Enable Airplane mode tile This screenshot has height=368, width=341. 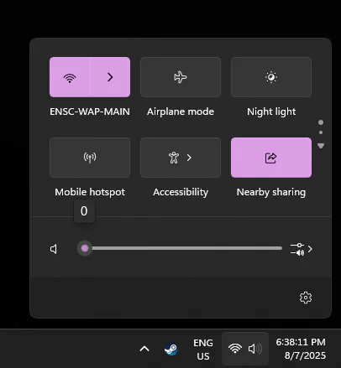(x=181, y=77)
